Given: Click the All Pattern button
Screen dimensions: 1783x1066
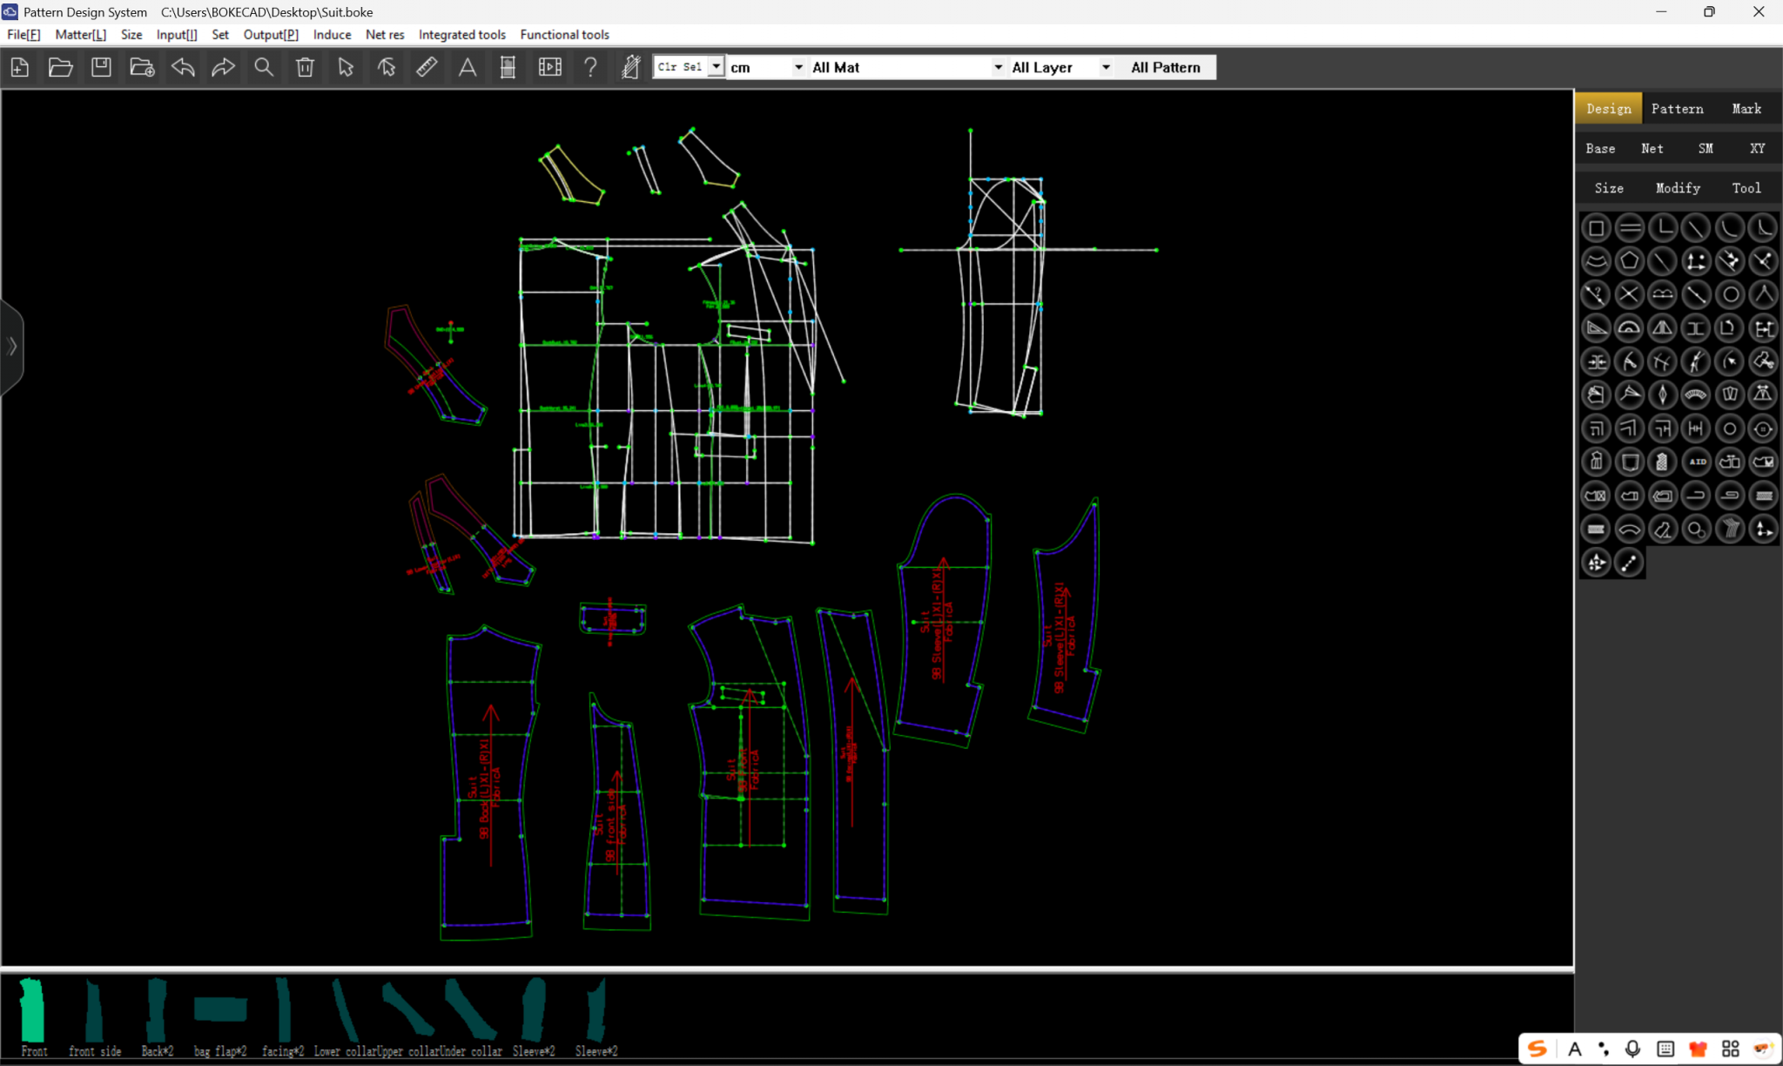Looking at the screenshot, I should [x=1165, y=67].
